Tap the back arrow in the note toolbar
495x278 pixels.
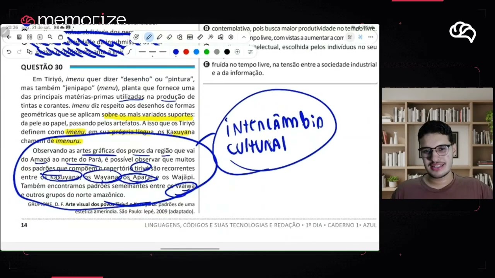click(9, 37)
